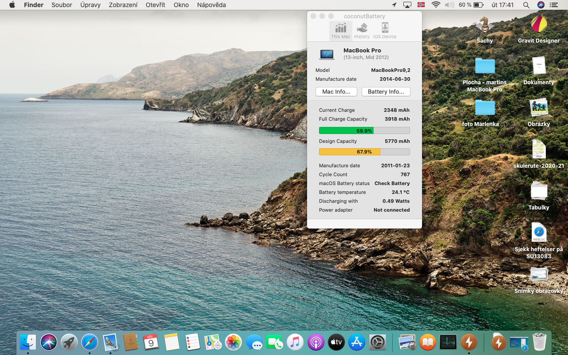Open the Zobrazení menu
Viewport: 568px width, 355px height.
point(123,5)
